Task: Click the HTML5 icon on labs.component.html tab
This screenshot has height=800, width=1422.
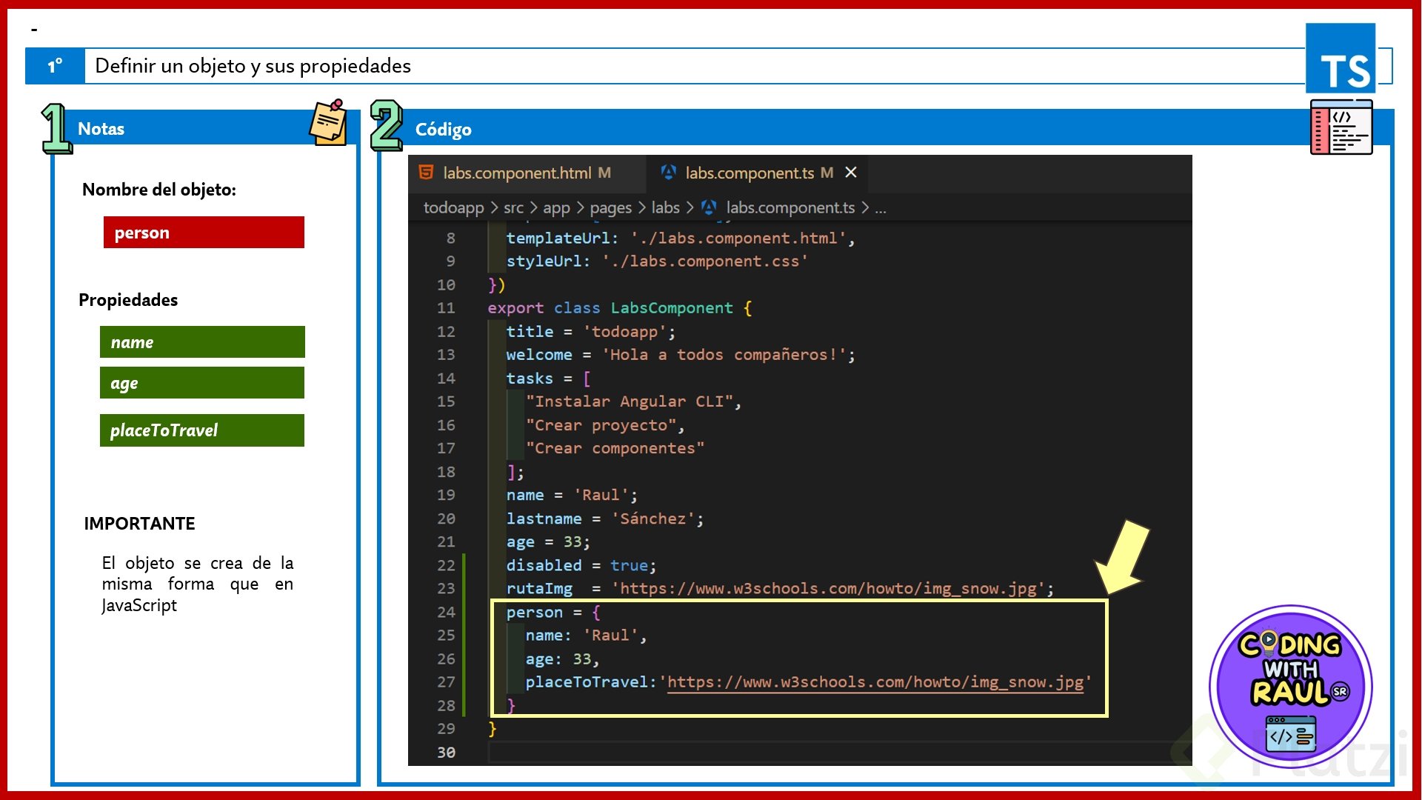Action: [x=426, y=173]
